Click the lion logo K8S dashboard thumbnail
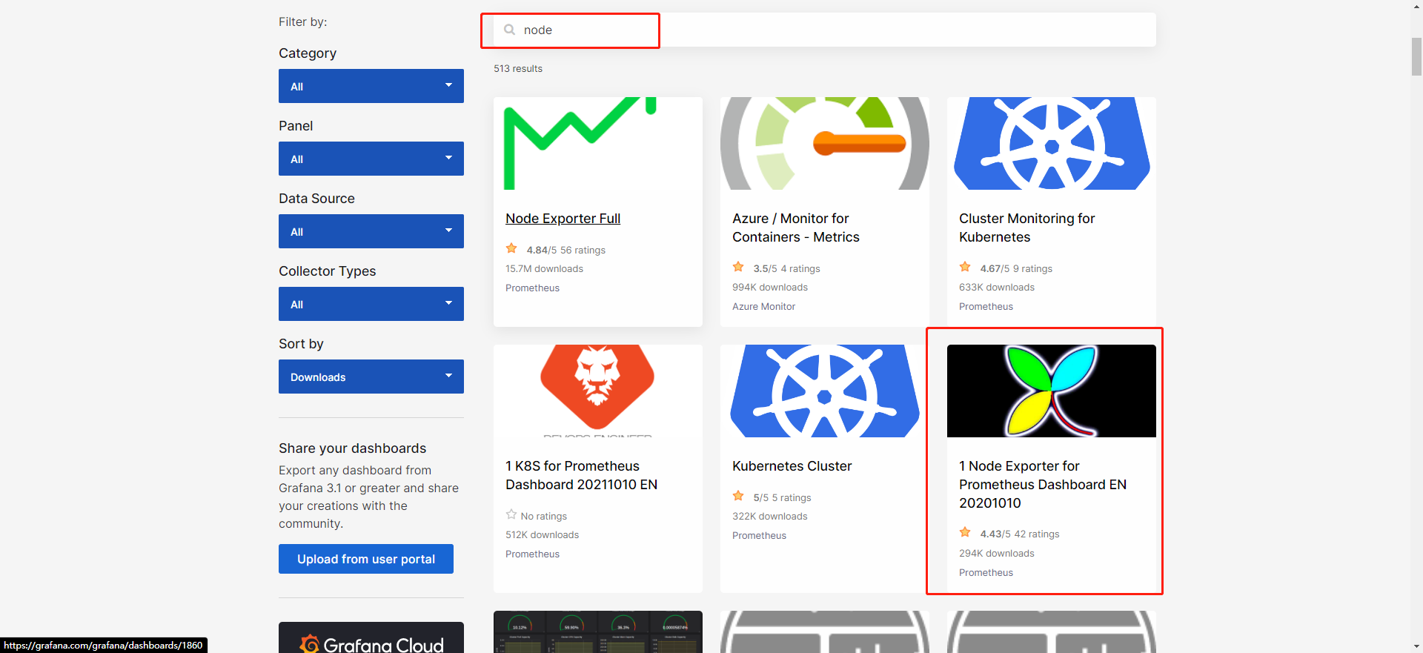Image resolution: width=1423 pixels, height=653 pixels. [598, 391]
